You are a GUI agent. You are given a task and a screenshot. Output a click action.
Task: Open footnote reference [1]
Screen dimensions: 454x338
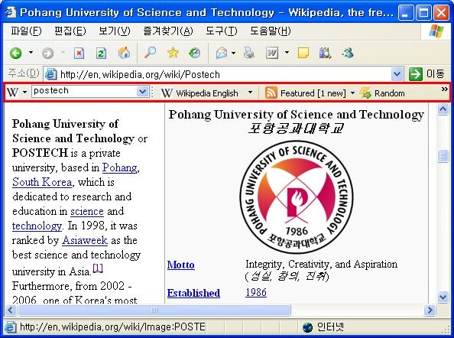(98, 268)
